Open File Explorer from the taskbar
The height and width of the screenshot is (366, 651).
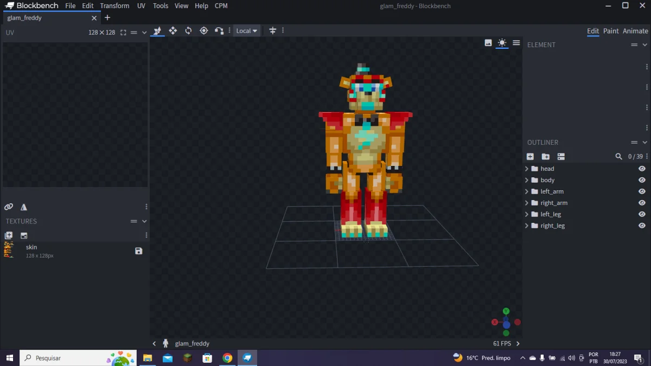coord(147,358)
